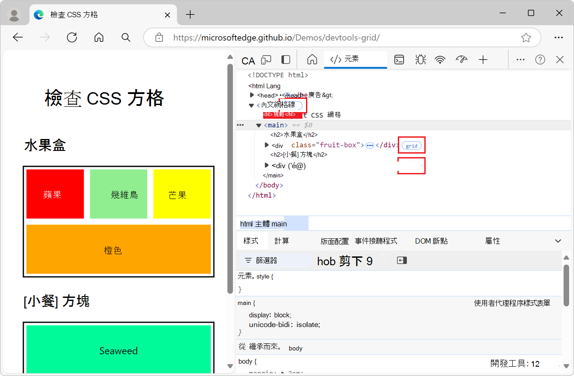Open more options via ellipsis icon
The height and width of the screenshot is (376, 574).
point(520,59)
